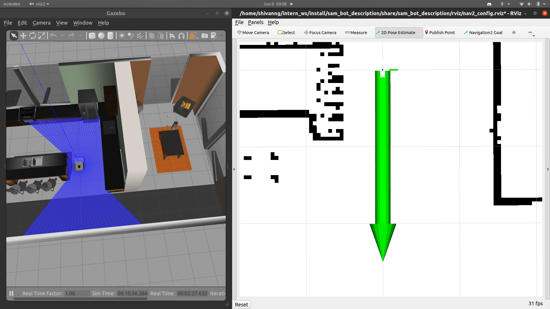Screen dimensions: 550x309
Task: Select the translate mode tool in Gazebo
Action: [23, 35]
